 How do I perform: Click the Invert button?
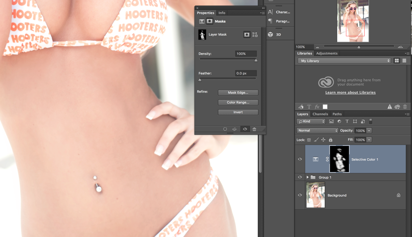click(238, 112)
